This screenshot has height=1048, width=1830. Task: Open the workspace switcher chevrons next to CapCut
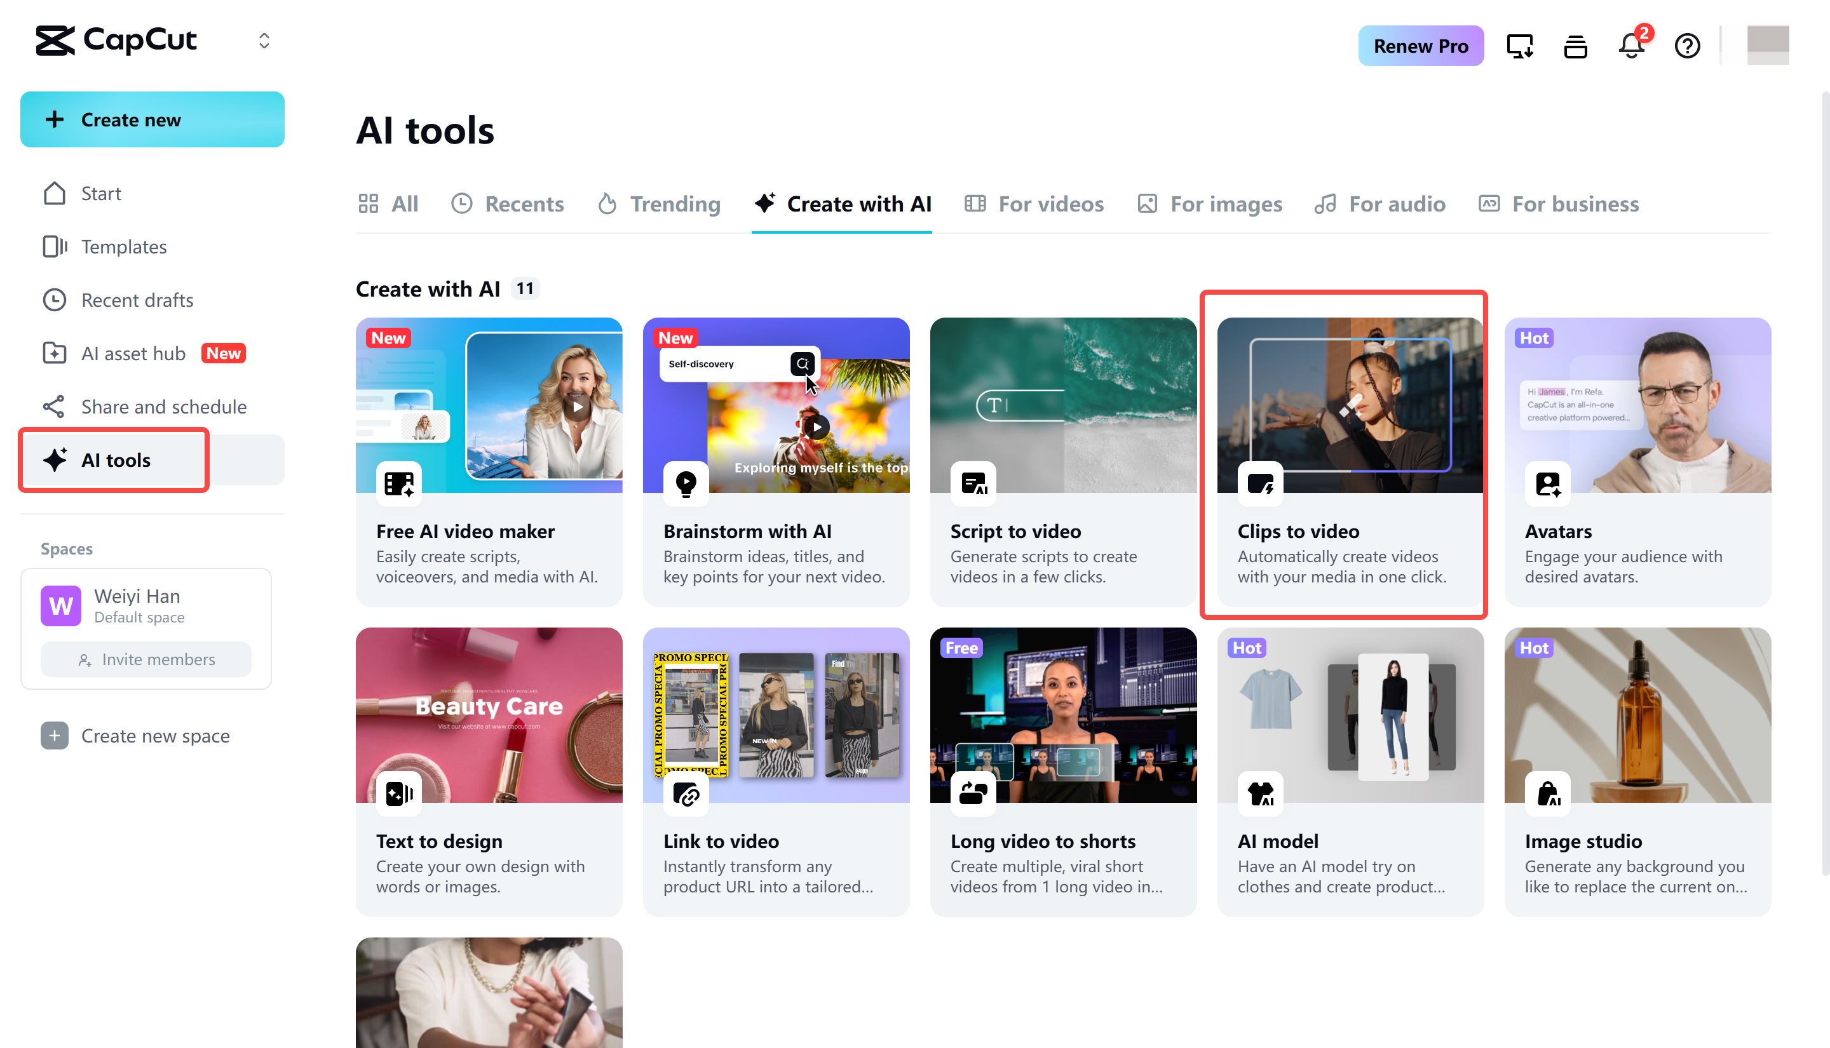pyautogui.click(x=264, y=40)
